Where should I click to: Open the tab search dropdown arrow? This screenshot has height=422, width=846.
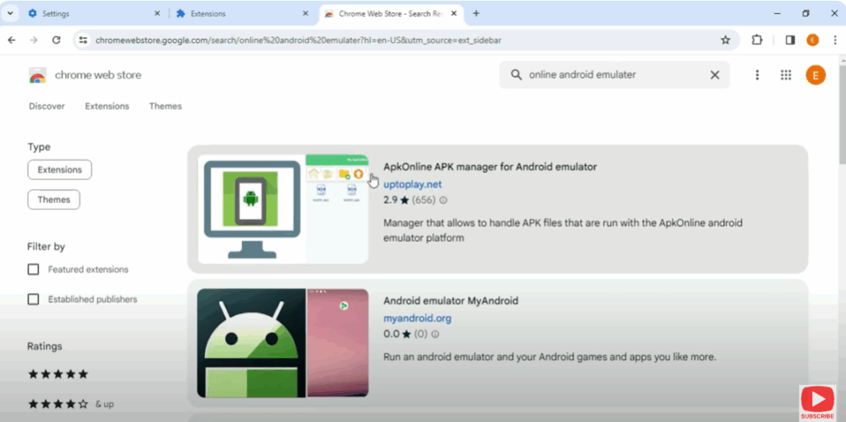[10, 13]
